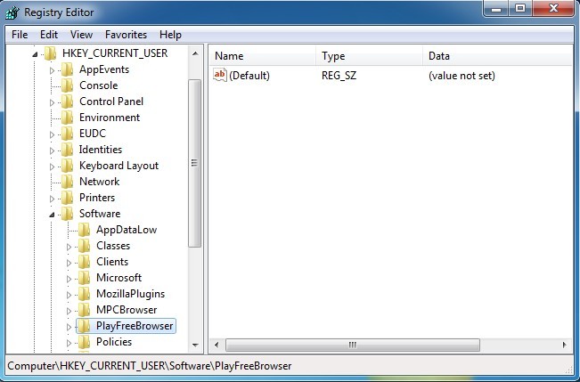Expand the Printers key
580x382 pixels.
pyautogui.click(x=53, y=199)
